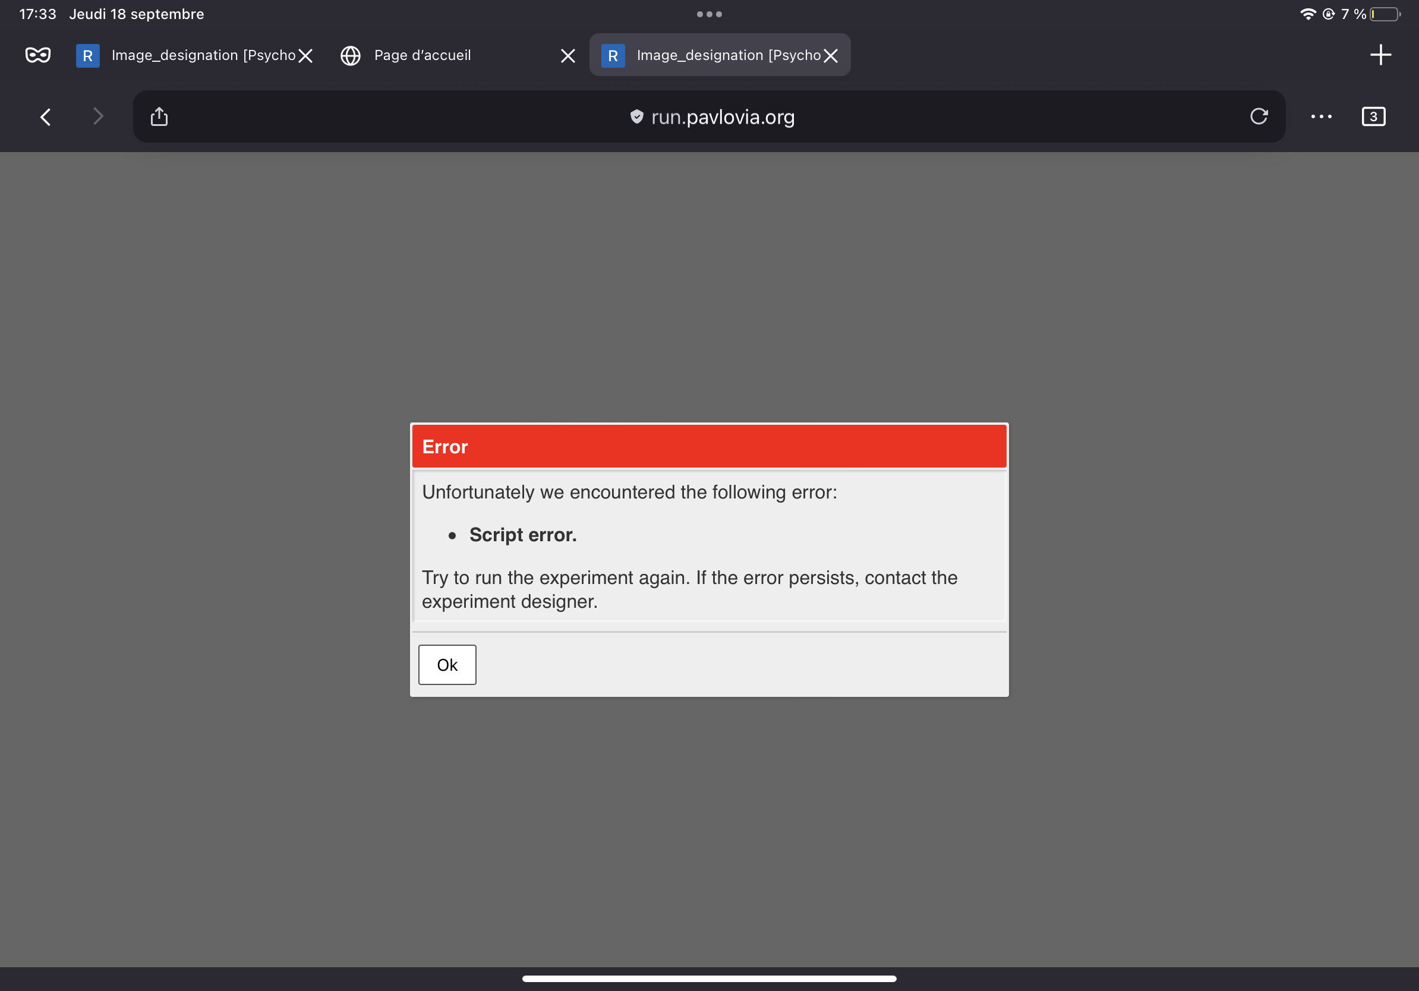
Task: Open a new tab with plus icon
Action: coord(1380,55)
